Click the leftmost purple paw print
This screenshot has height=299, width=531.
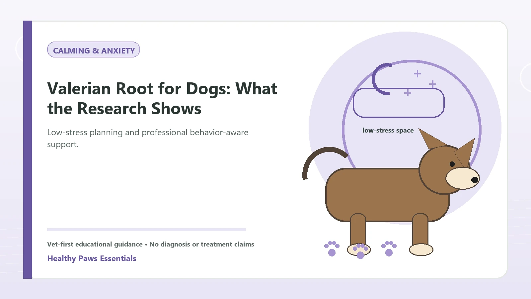332,249
